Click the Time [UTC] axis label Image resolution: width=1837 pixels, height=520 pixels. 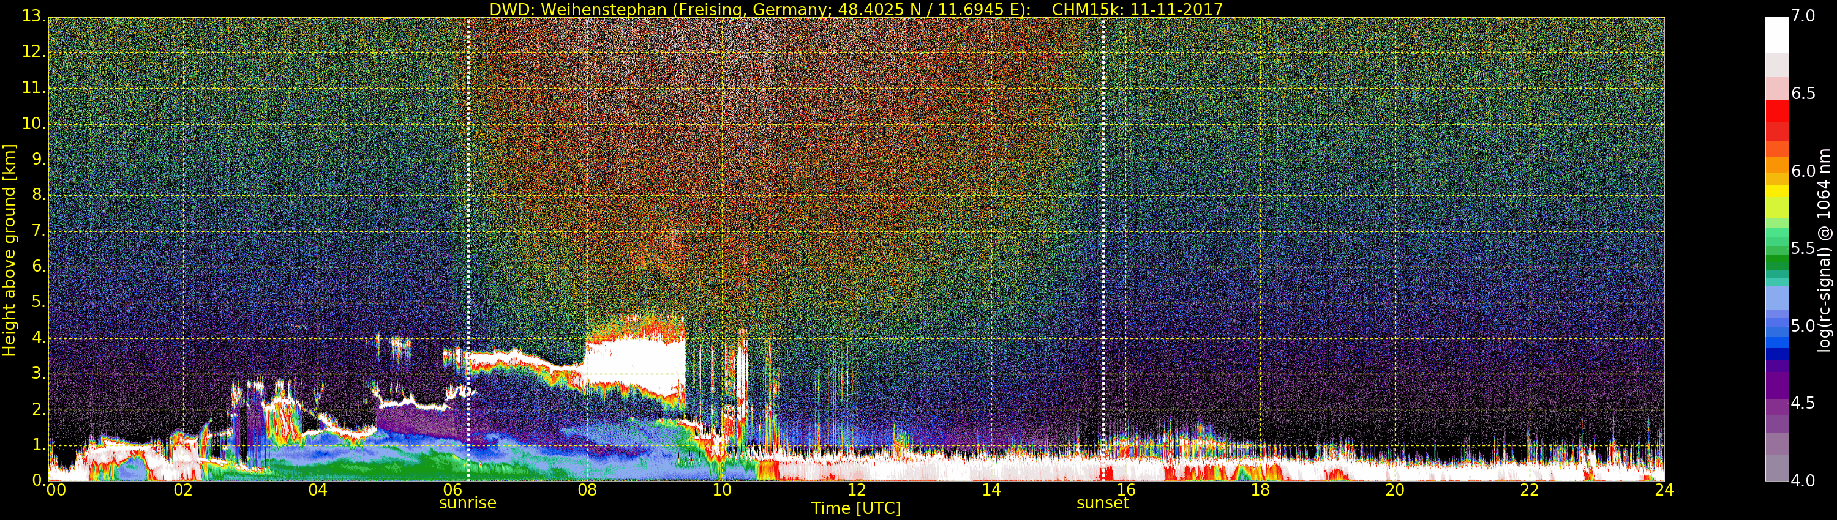point(856,508)
